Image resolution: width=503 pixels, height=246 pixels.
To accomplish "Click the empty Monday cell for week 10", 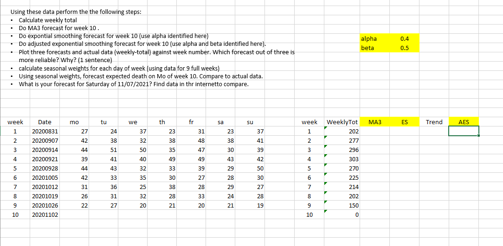I will point(74,214).
